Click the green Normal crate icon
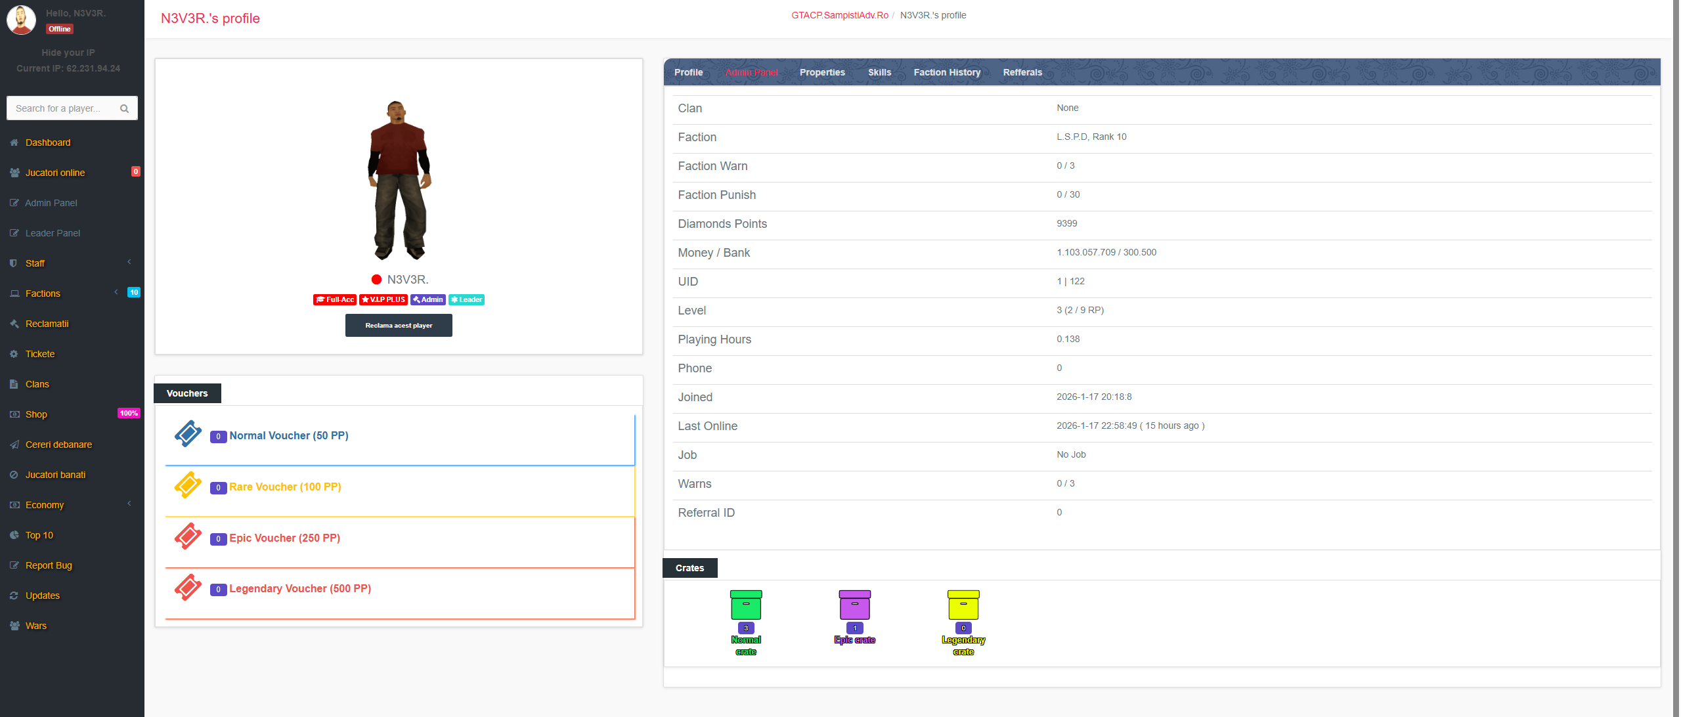This screenshot has width=1681, height=717. coord(745,605)
